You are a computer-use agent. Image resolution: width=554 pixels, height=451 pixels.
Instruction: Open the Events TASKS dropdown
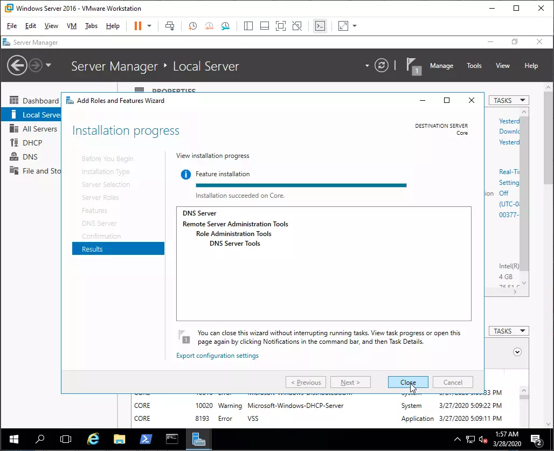click(x=509, y=331)
